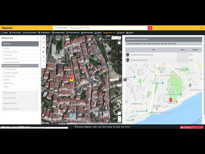The width and height of the screenshot is (205, 154).
Task: Select Zemin Deprem Durumu item
Action: (20, 52)
